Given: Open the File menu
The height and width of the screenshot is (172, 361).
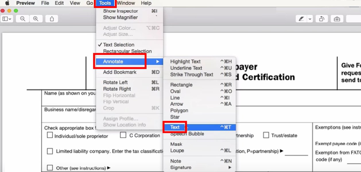Looking at the screenshot, I should click(x=45, y=3).
